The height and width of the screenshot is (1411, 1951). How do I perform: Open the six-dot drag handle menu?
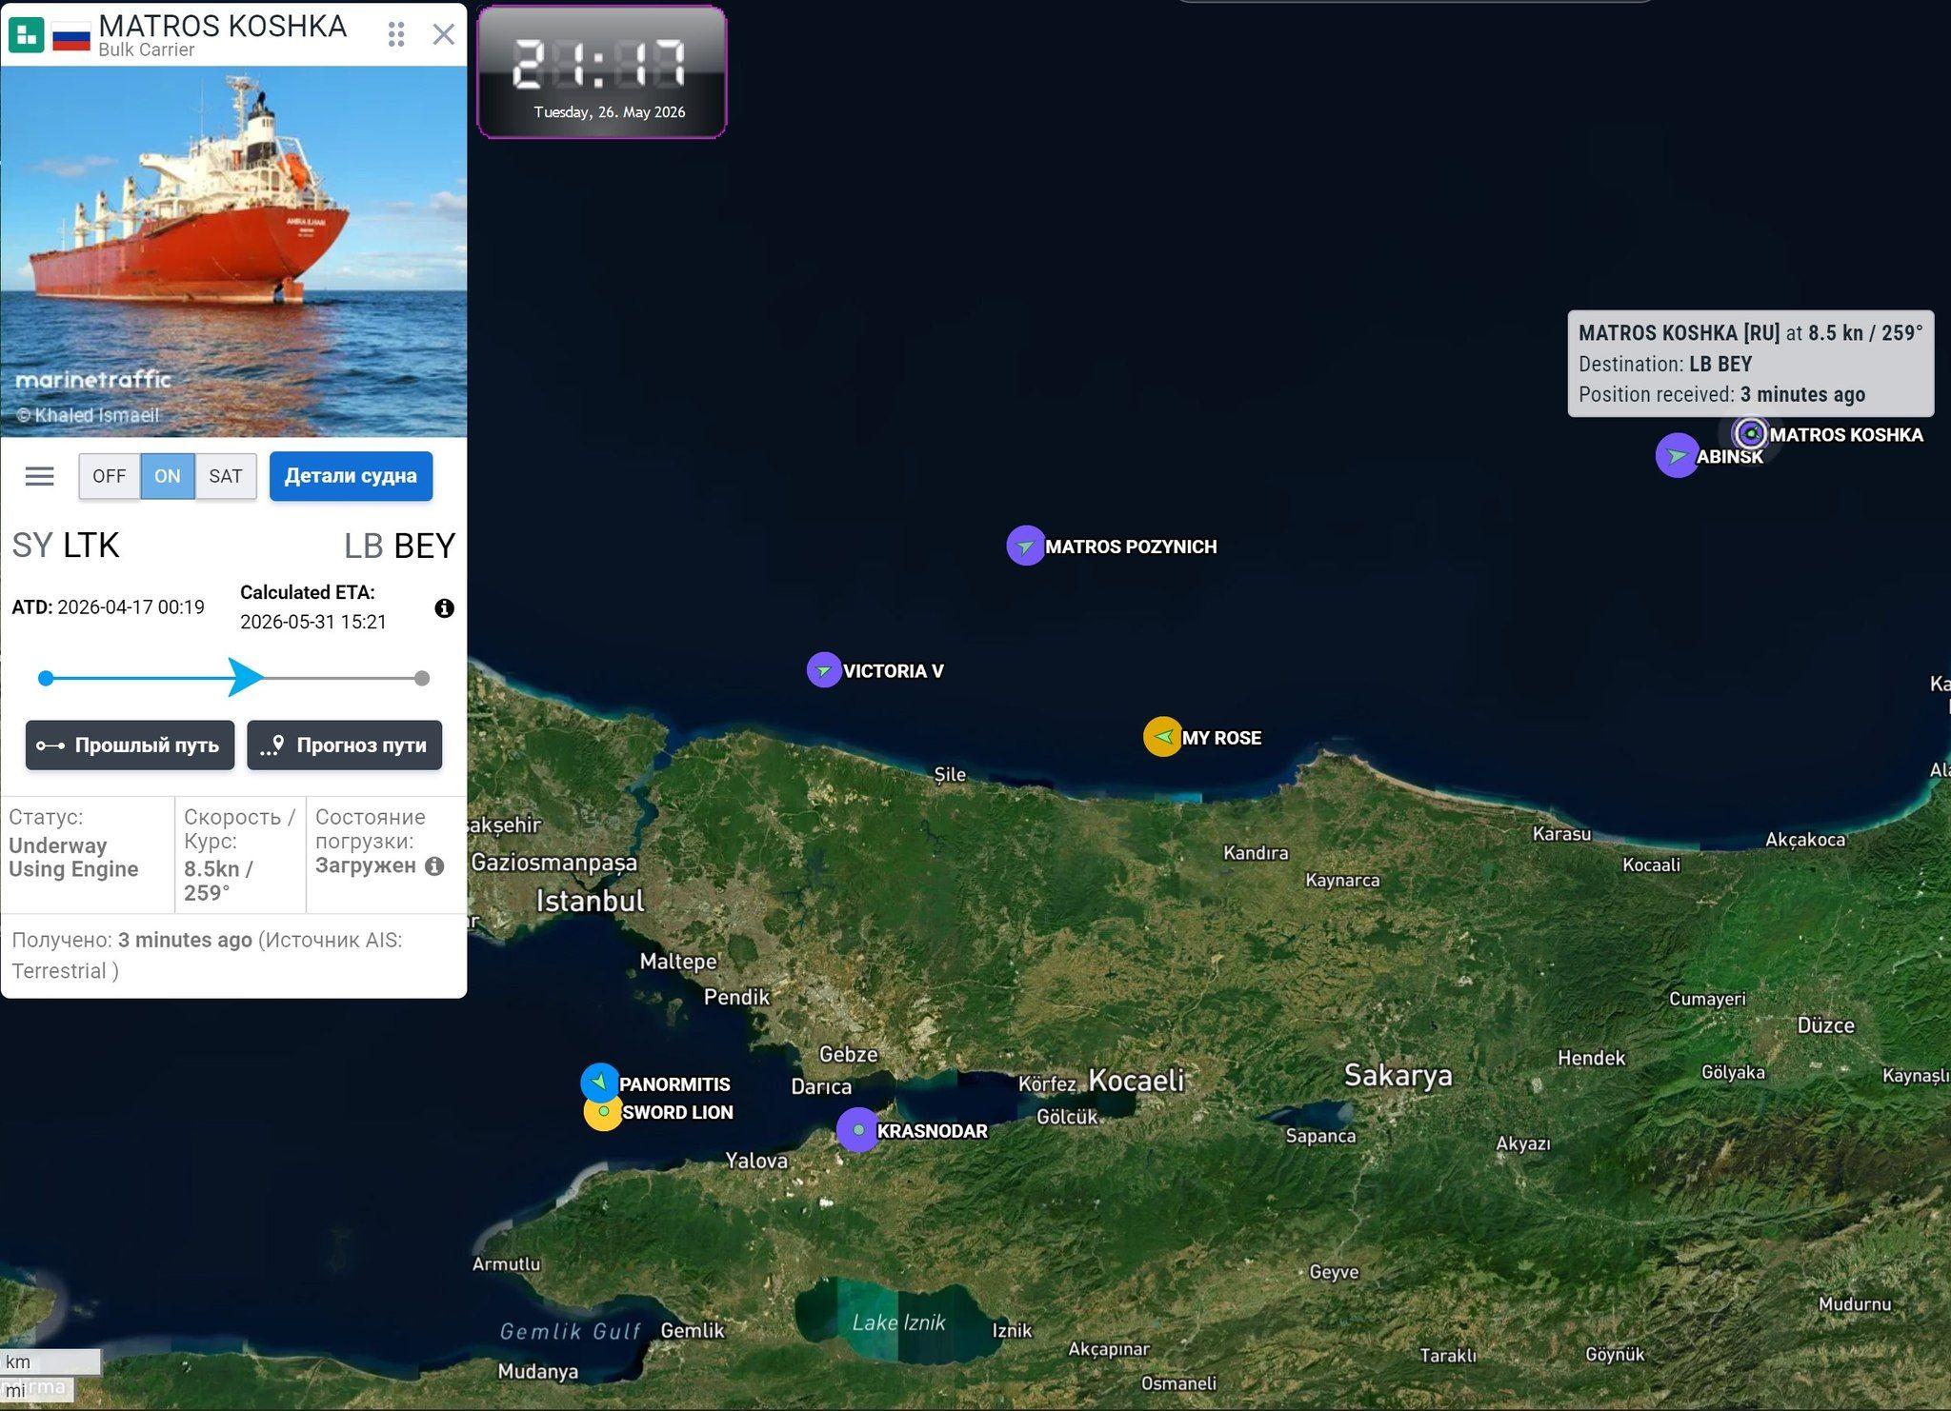point(396,34)
